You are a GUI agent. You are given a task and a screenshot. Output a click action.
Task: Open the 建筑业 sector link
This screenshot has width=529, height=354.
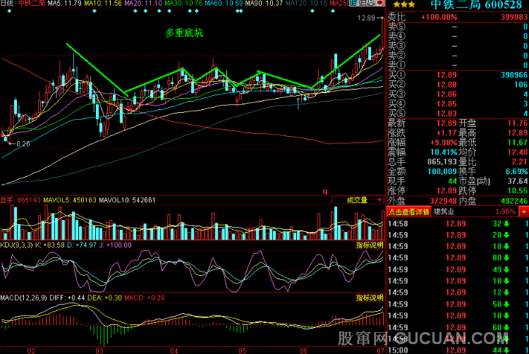pos(444,212)
